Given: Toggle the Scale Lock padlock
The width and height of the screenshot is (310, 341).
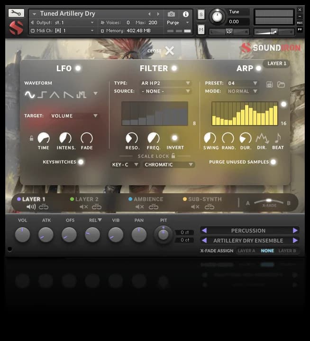Looking at the screenshot, I should [173, 156].
